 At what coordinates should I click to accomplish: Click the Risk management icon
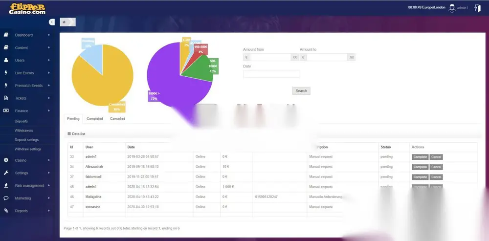tap(6, 185)
